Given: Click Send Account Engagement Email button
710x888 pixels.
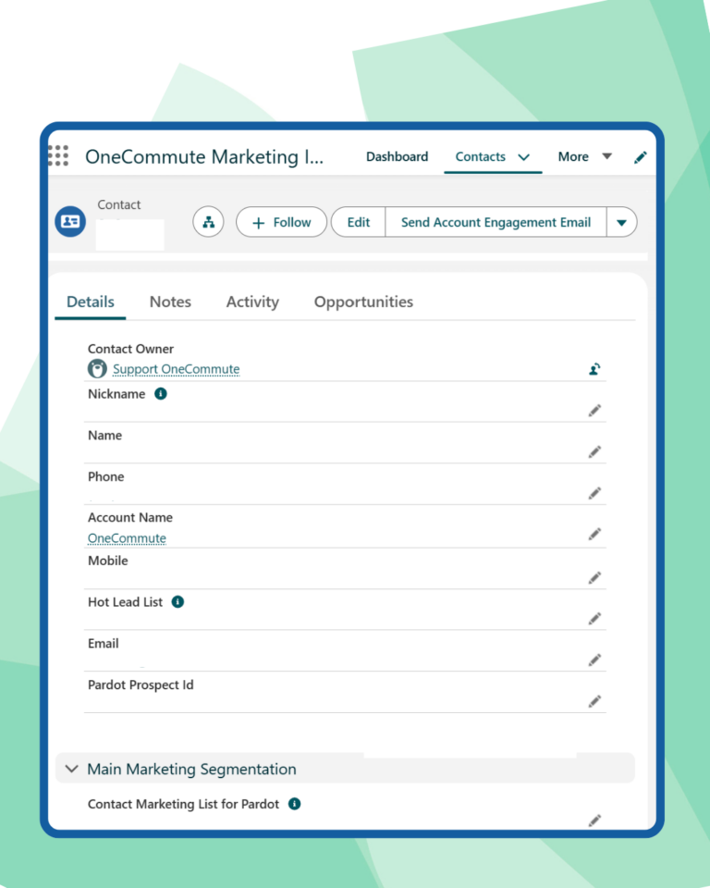Looking at the screenshot, I should click(x=496, y=222).
